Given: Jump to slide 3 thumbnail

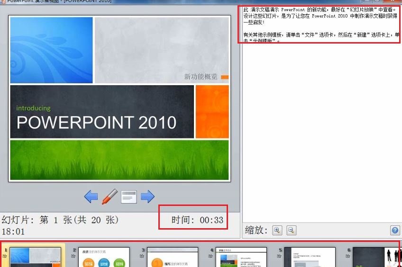Looking at the screenshot, I should pyautogui.click(x=173, y=257).
